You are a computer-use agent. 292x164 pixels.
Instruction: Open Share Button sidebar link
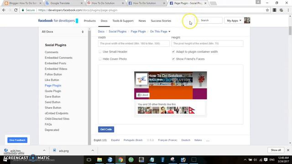53,108
